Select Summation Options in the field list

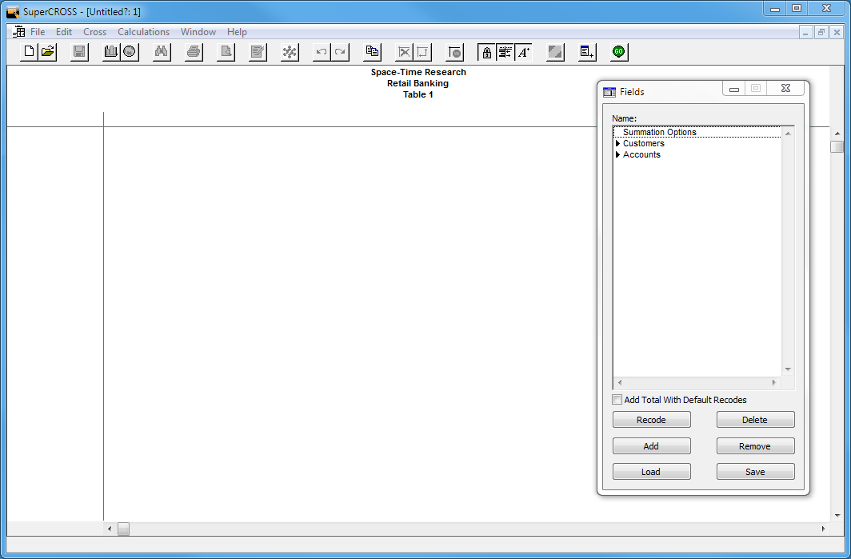click(659, 132)
